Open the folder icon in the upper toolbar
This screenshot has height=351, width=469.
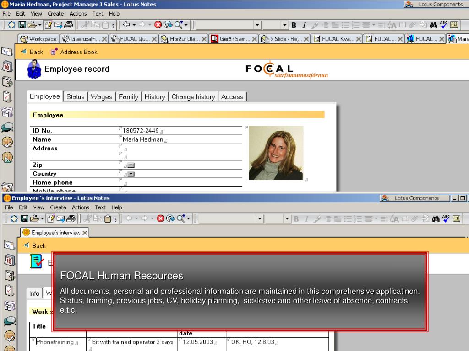tap(32, 25)
